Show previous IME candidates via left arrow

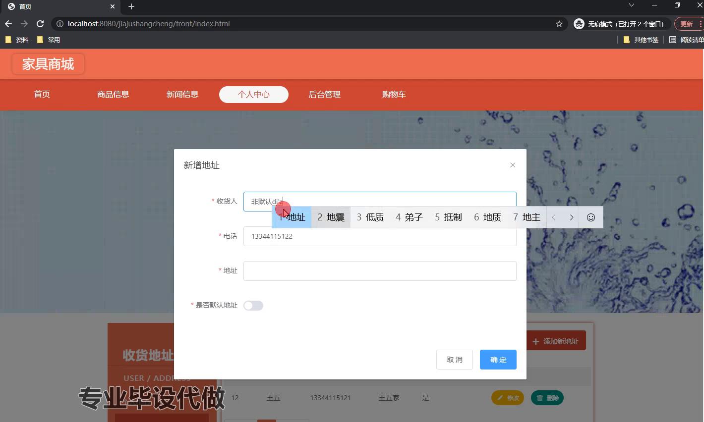[553, 217]
